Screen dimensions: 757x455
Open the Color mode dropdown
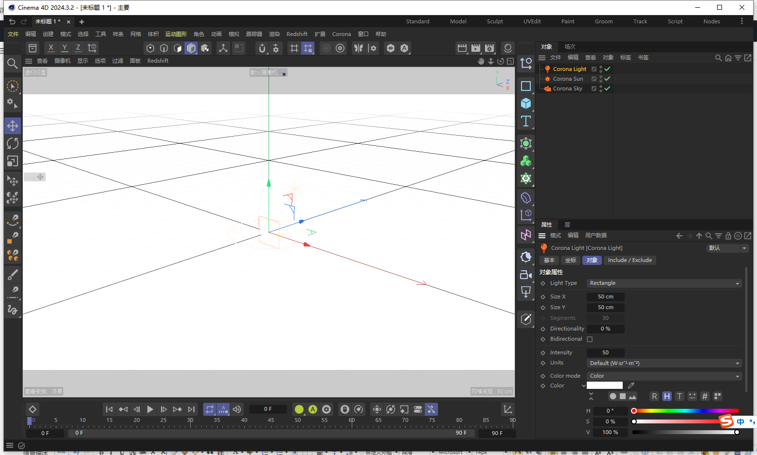pos(665,376)
